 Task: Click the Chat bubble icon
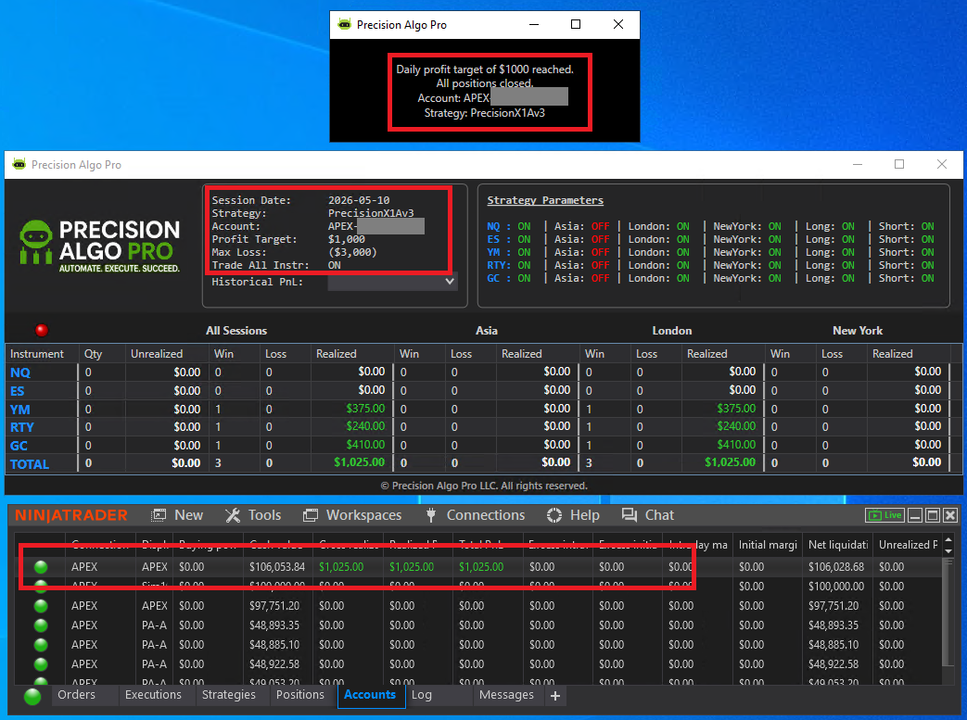pos(630,515)
